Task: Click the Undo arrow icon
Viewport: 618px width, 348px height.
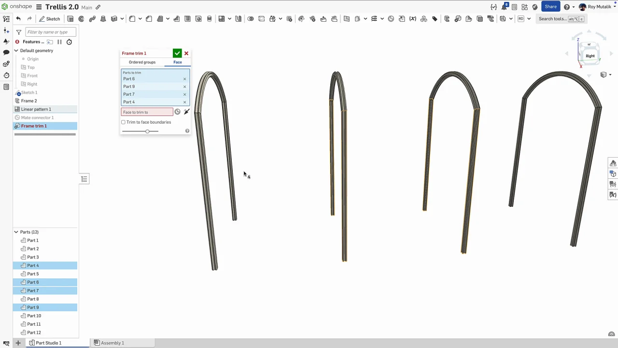Action: (x=18, y=19)
